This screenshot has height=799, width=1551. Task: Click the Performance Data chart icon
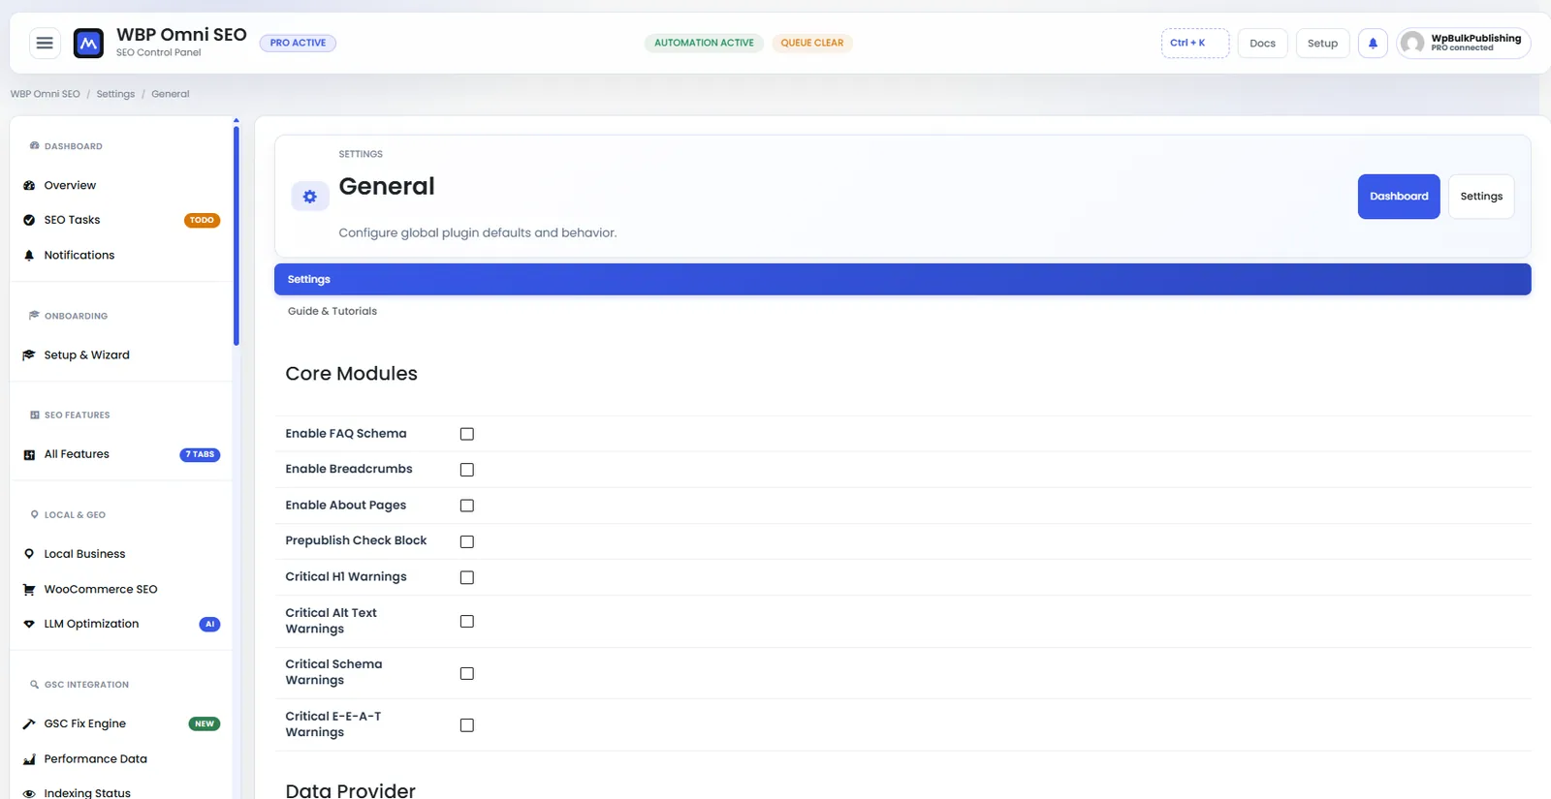point(29,759)
